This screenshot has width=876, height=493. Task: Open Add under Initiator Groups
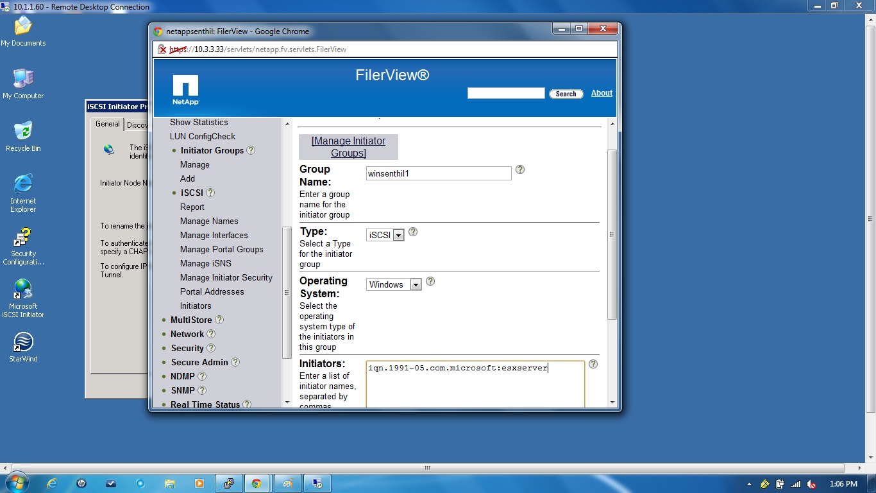coord(187,178)
